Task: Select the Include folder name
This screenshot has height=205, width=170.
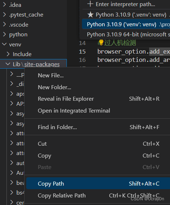Action: [22, 54]
